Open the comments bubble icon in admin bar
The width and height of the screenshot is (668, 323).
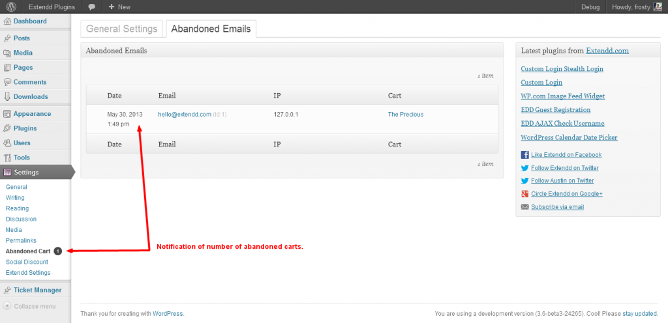(x=91, y=7)
